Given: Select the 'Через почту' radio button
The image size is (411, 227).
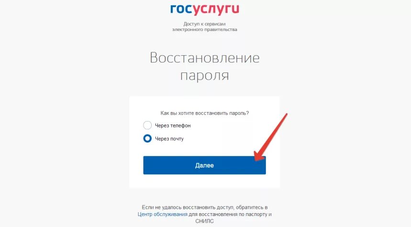Looking at the screenshot, I should 147,138.
